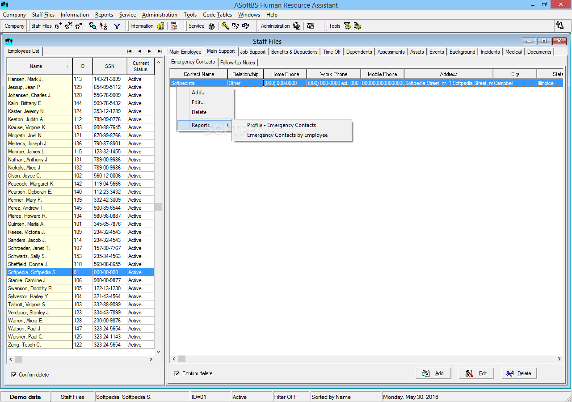This screenshot has height=402, width=572.
Task: Select employee Zung, Tesoh C.
Action: pyautogui.click(x=80, y=345)
